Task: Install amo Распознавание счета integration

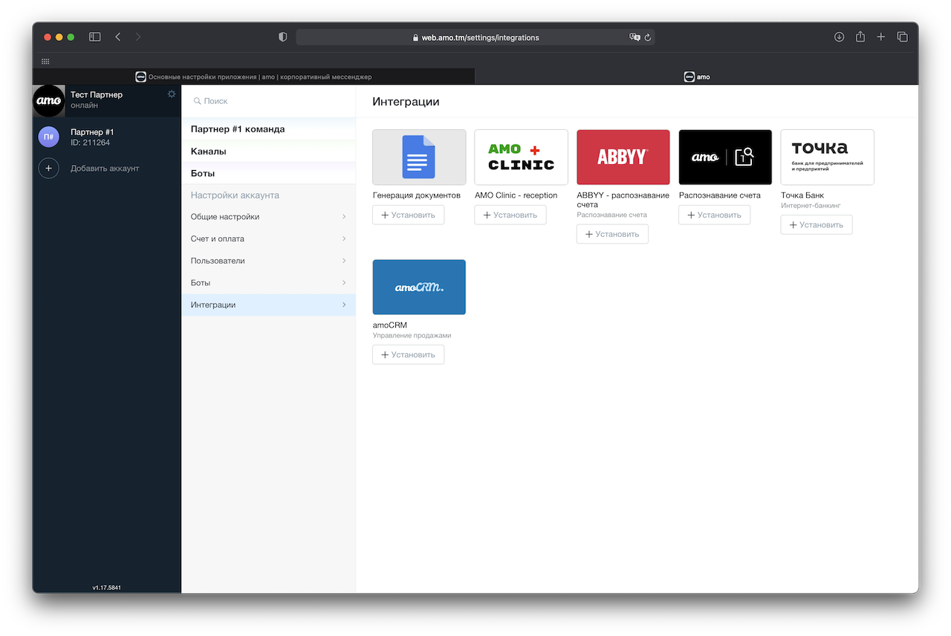Action: [x=714, y=215]
